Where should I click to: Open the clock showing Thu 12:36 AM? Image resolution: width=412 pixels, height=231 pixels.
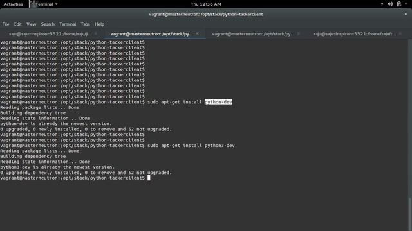(x=206, y=4)
